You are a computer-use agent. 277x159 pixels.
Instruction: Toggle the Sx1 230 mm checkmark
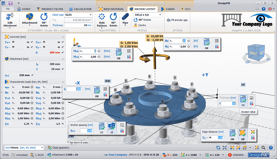[x=33, y=75]
